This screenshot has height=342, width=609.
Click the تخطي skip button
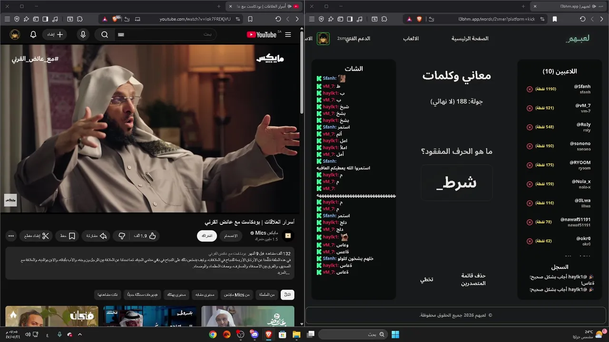click(x=426, y=279)
